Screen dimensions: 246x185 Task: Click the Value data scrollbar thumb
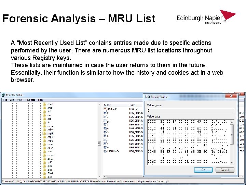[232, 135]
